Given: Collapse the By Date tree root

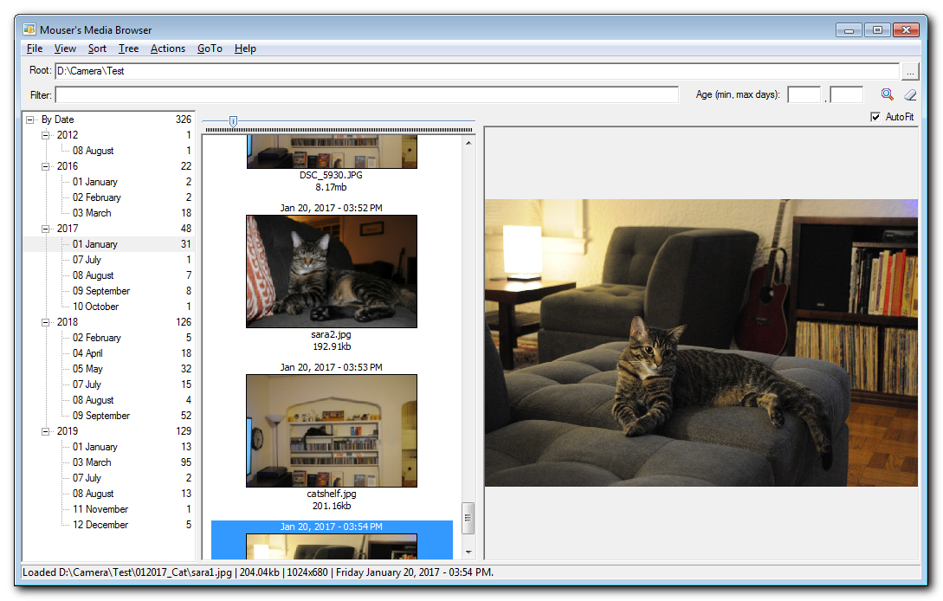Looking at the screenshot, I should click(30, 120).
